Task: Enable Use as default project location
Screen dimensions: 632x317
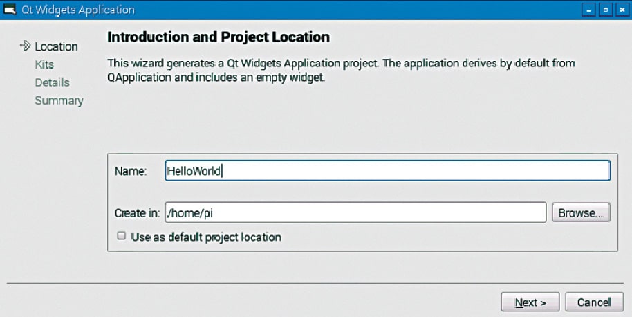Action: [121, 236]
